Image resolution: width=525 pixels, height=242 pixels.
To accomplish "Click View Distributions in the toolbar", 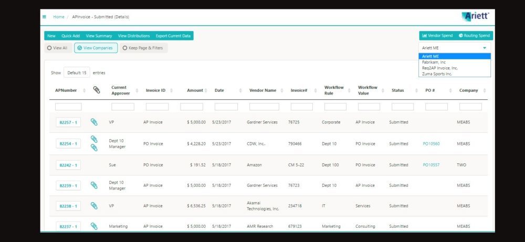I will pyautogui.click(x=134, y=36).
